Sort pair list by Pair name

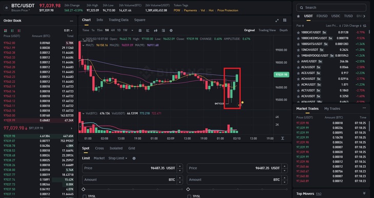coord(300,26)
